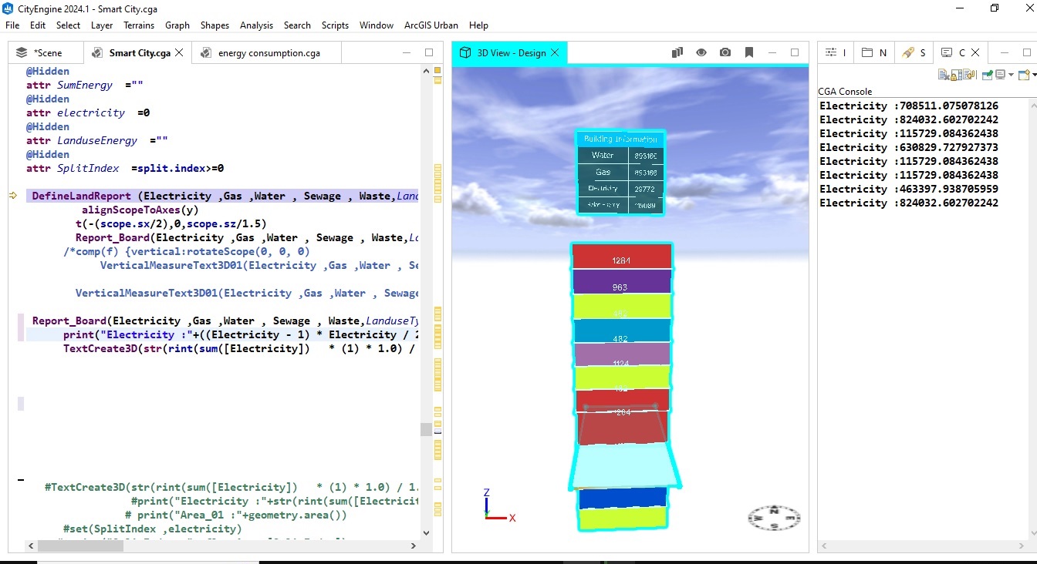Open the Scripts menu

click(x=335, y=25)
